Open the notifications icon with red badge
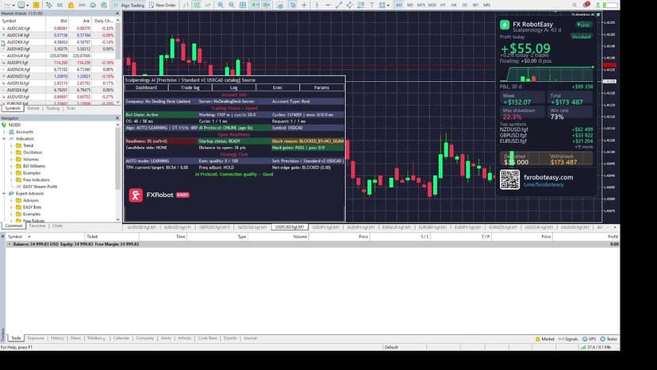 pyautogui.click(x=586, y=5)
